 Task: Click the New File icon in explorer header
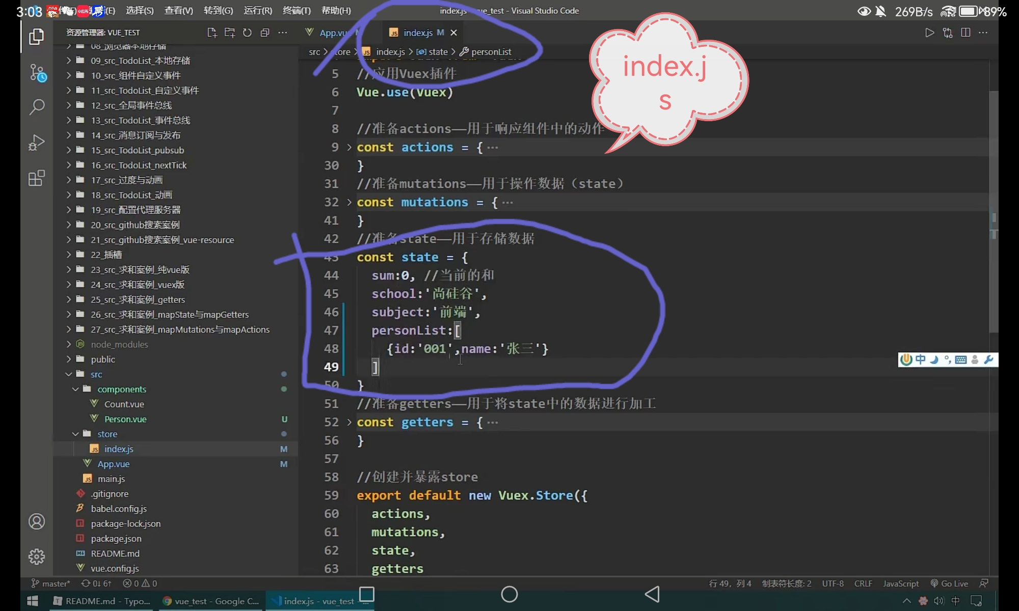212,33
